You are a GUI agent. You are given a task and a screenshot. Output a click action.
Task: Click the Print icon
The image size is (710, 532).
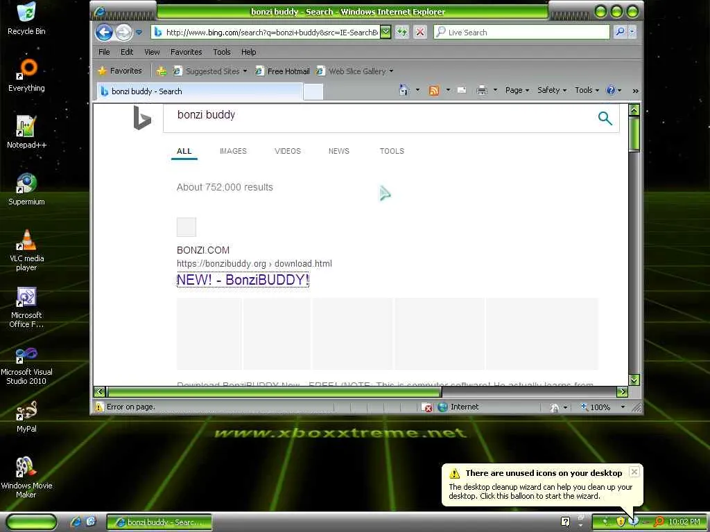[x=482, y=91]
